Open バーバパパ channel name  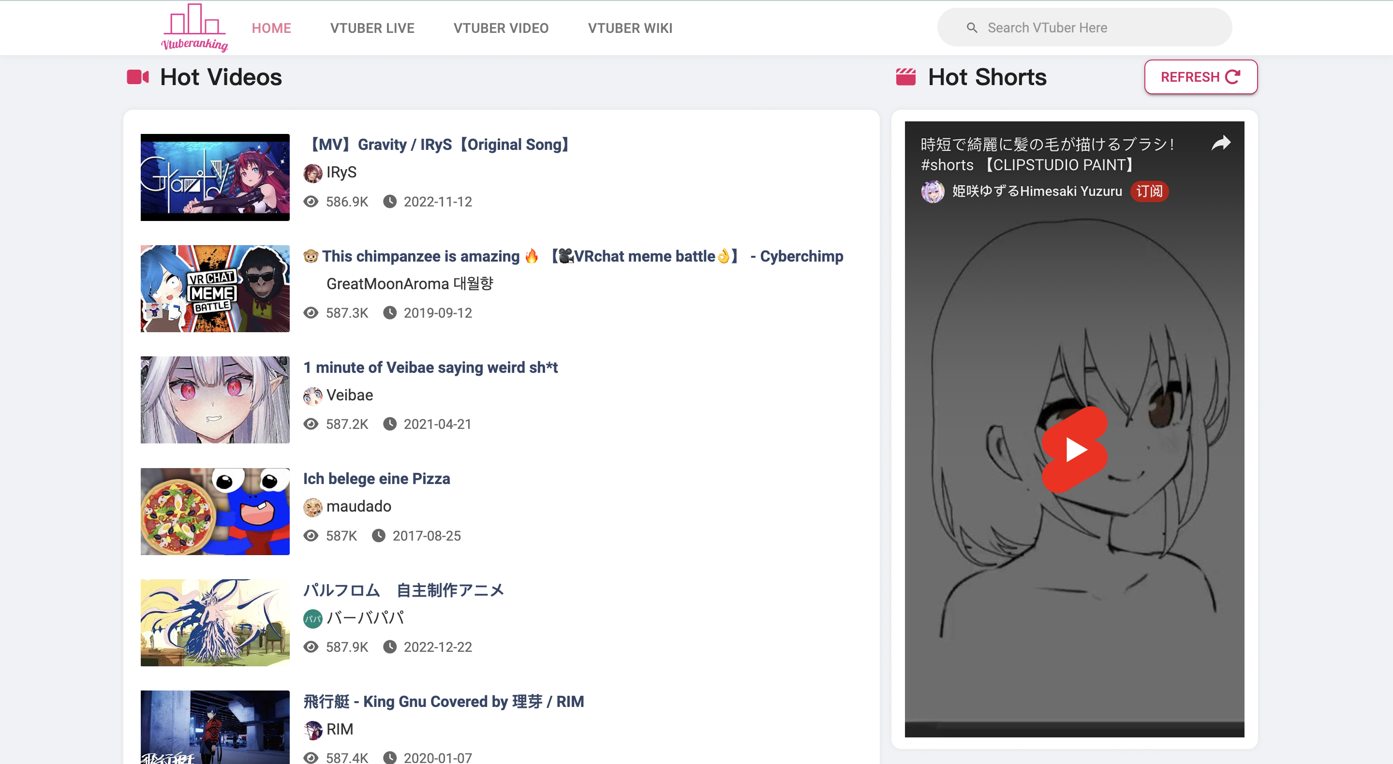pyautogui.click(x=365, y=618)
